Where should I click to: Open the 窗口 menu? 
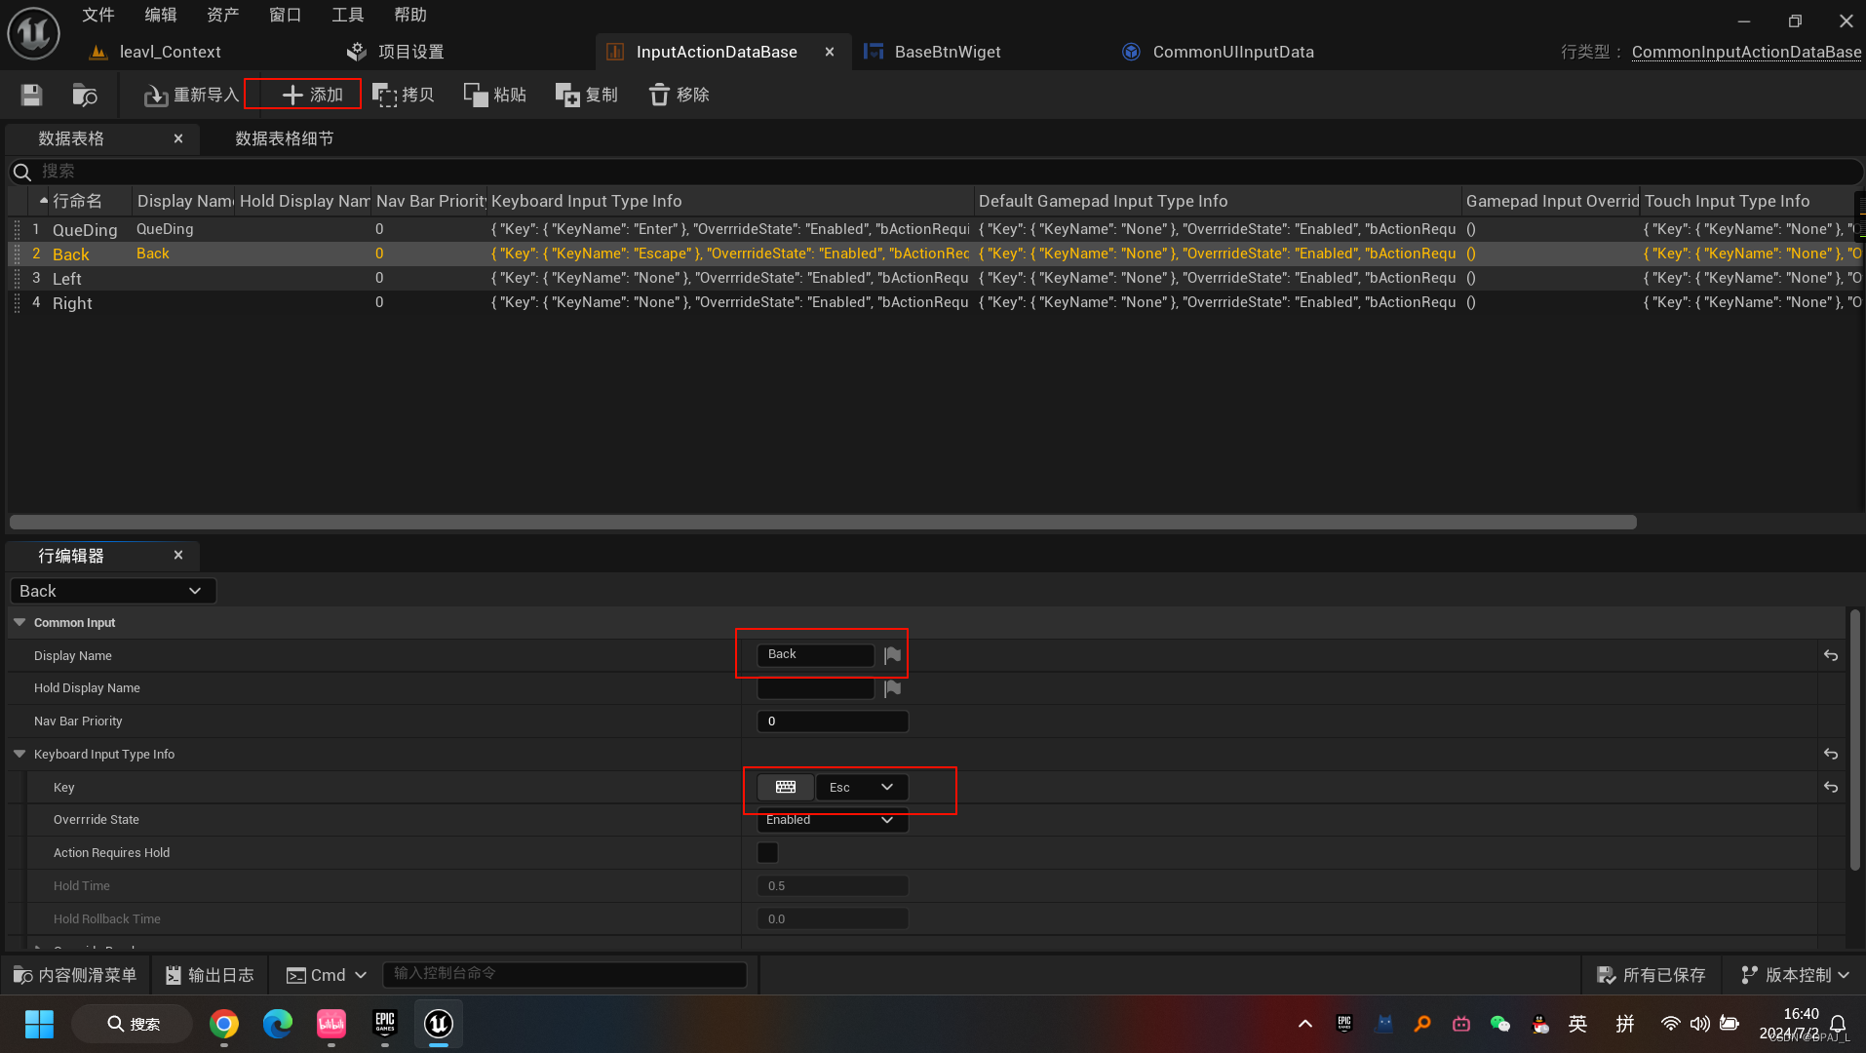click(284, 14)
